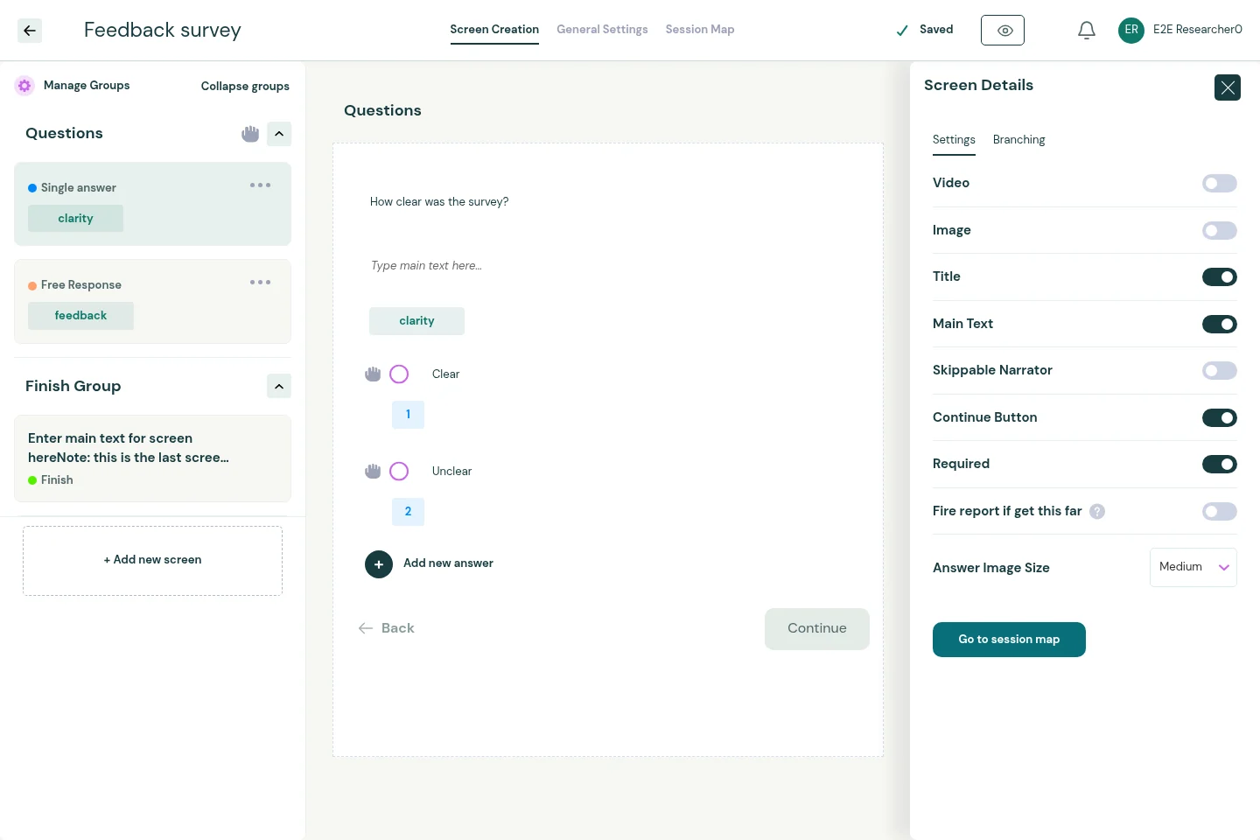
Task: Click the Type main text here field
Action: tap(426, 266)
